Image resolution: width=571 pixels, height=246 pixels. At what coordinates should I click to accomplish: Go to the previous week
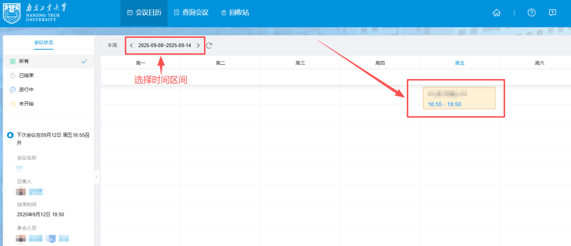pos(131,45)
